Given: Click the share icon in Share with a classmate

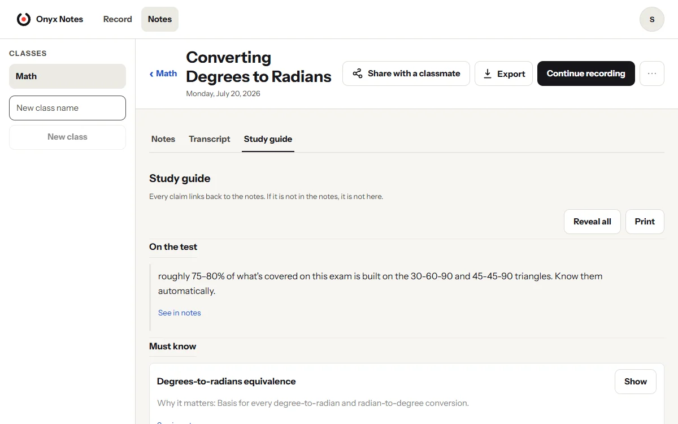Looking at the screenshot, I should pyautogui.click(x=358, y=73).
